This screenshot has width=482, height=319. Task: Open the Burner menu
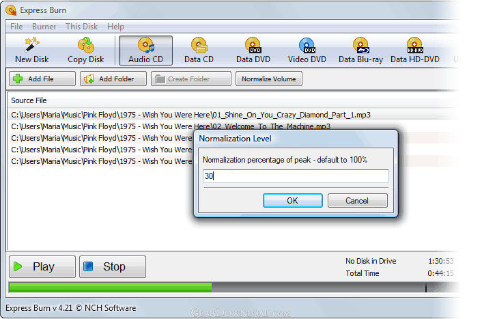(x=44, y=27)
